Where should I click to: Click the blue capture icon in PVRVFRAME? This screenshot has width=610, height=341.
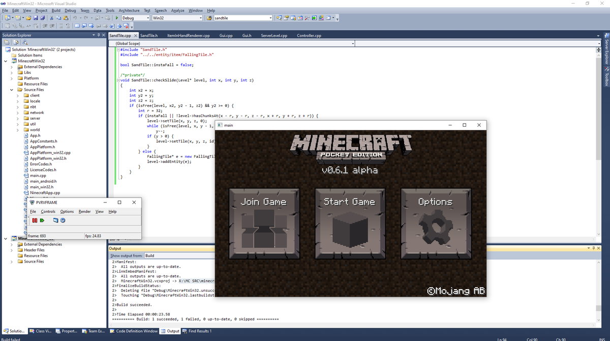(55, 220)
